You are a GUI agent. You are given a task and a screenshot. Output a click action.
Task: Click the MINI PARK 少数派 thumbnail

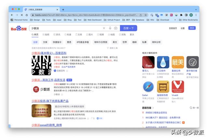coord(41,65)
